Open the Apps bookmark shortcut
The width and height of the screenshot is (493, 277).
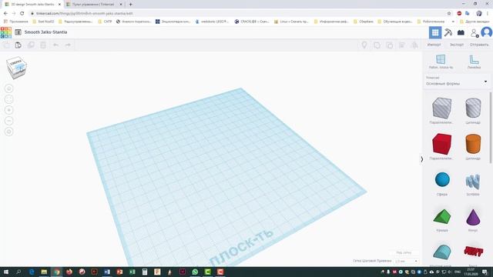click(x=15, y=22)
